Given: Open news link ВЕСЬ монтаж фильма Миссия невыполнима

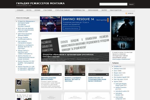Looking at the screenshot, I should 26,30.
